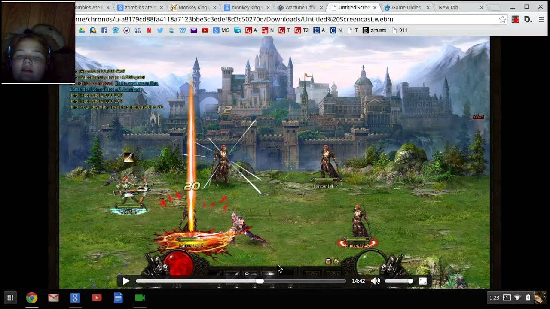The height and width of the screenshot is (309, 550).
Task: Open Google Docs from the shelf
Action: pyautogui.click(x=118, y=297)
